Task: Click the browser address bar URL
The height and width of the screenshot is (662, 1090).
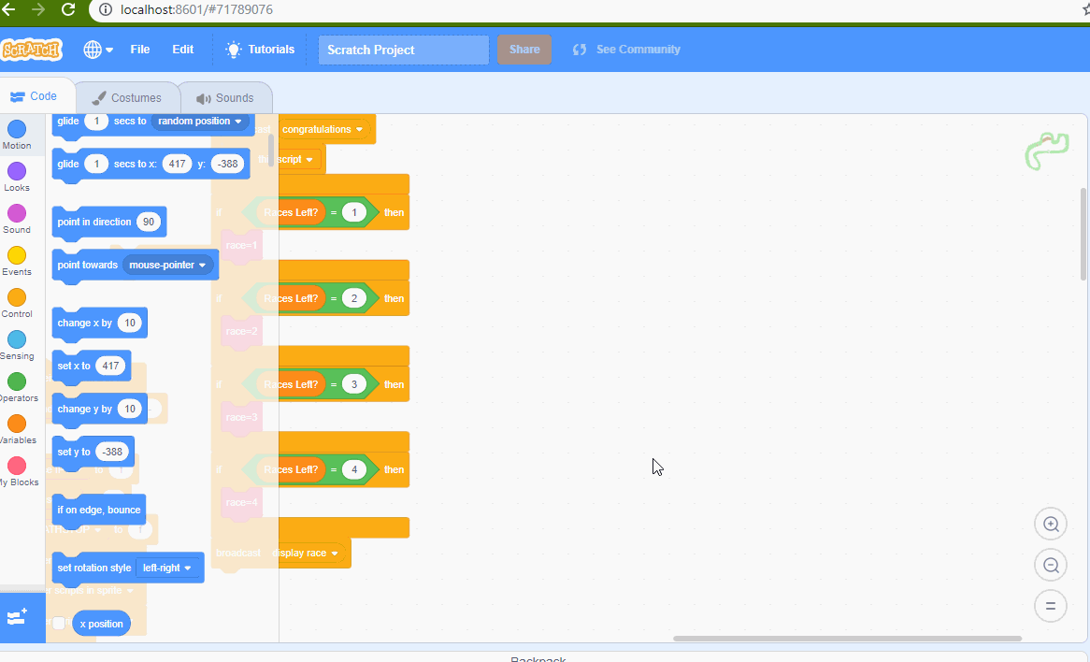Action: (x=196, y=9)
